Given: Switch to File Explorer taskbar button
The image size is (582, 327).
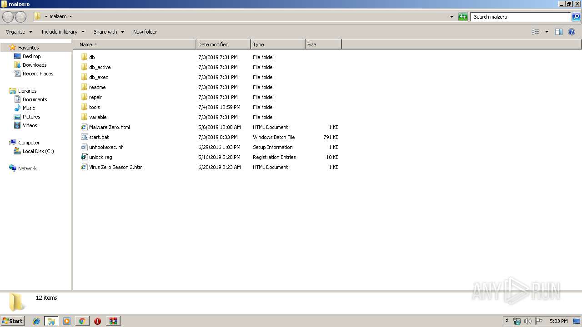Looking at the screenshot, I should (51, 321).
